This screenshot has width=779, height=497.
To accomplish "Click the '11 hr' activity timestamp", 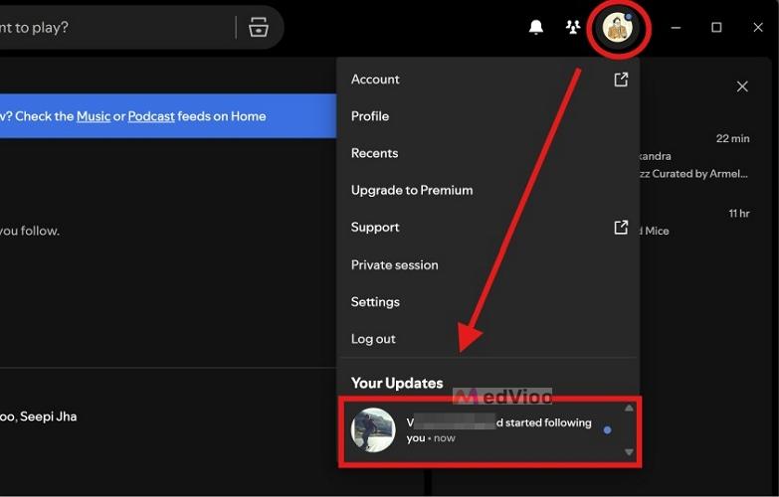I will click(739, 214).
